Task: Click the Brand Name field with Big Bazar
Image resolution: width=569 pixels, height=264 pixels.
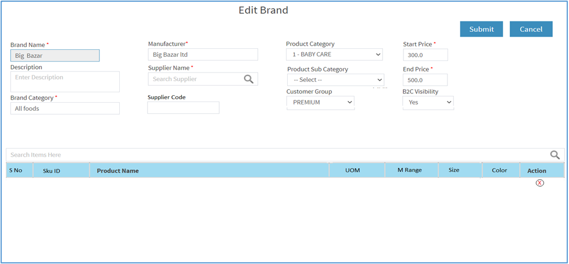Action: (55, 56)
